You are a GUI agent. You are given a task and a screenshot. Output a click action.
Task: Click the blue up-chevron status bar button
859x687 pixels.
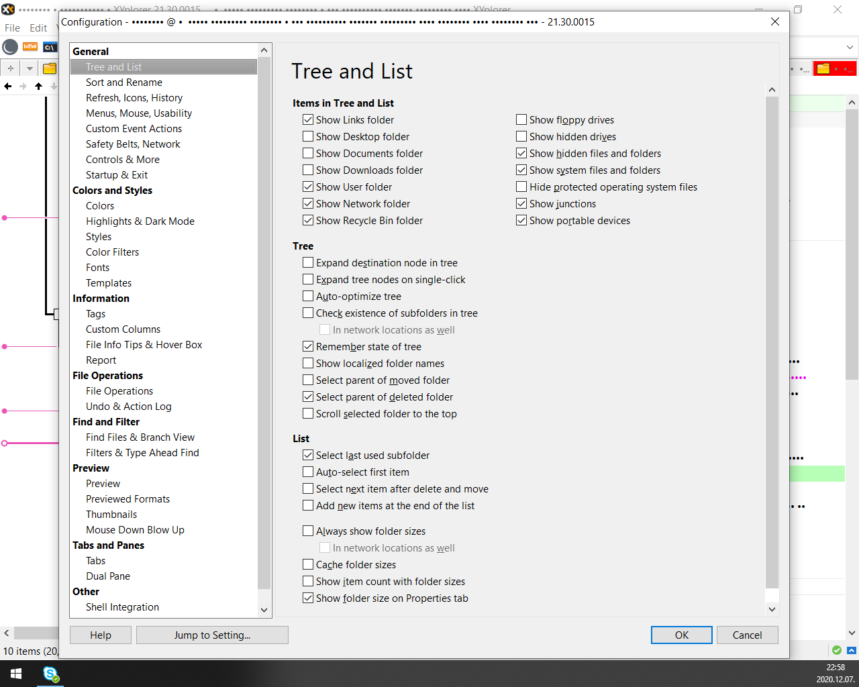(x=851, y=650)
